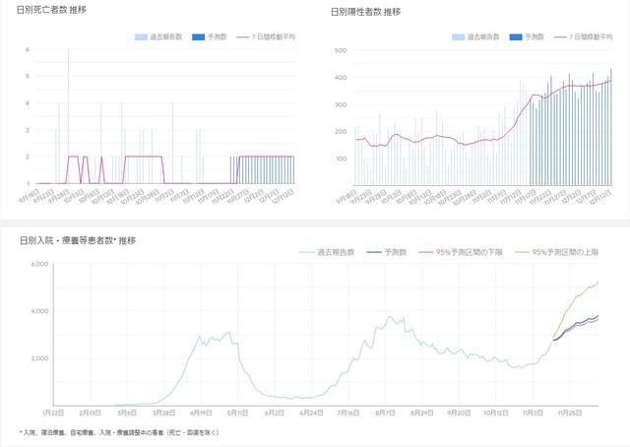The image size is (630, 447).
Task: Click the 4,000 y-axis label
Action: (x=39, y=311)
